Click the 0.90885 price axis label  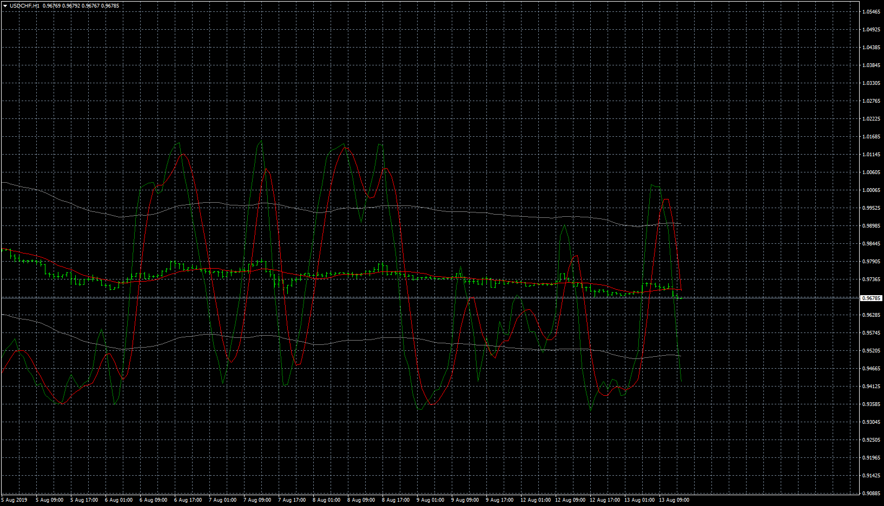(871, 494)
